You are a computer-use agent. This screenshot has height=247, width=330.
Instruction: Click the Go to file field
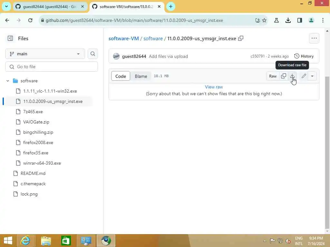[52, 67]
